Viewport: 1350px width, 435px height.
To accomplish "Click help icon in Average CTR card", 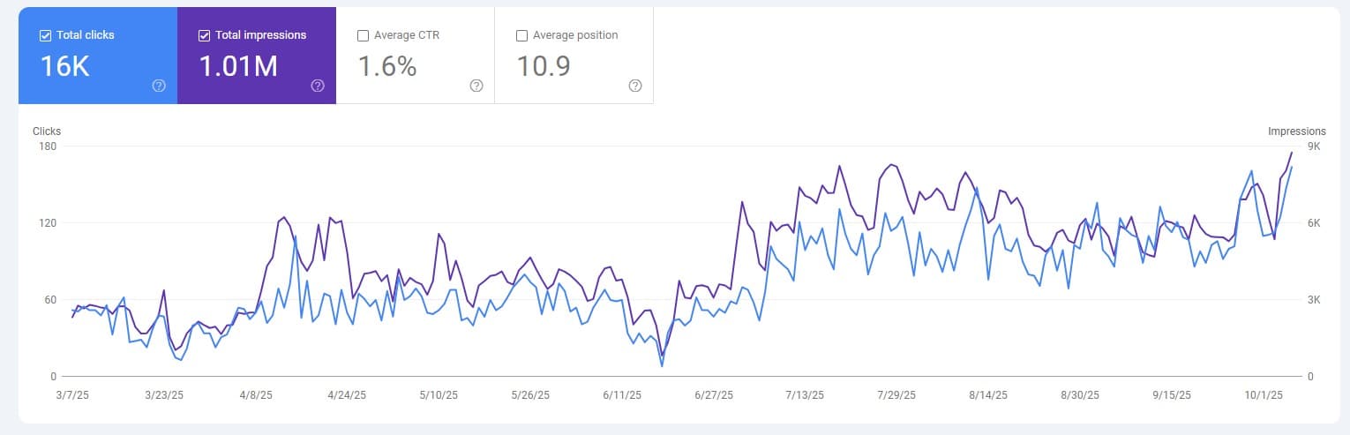I will click(x=476, y=86).
